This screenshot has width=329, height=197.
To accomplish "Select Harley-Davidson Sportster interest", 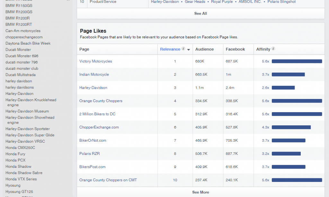I will click(x=28, y=129).
